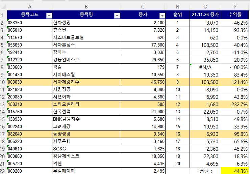Select the 한화생명 cell
This screenshot has height=174, width=250.
pyautogui.click(x=86, y=23)
